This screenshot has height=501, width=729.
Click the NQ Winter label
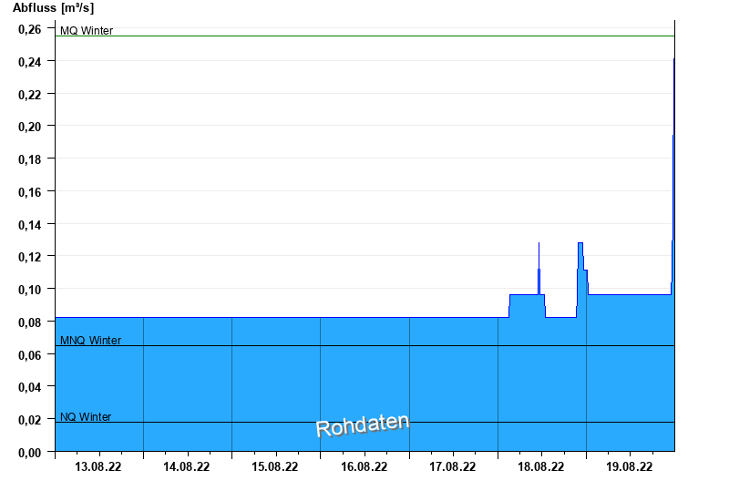click(86, 417)
